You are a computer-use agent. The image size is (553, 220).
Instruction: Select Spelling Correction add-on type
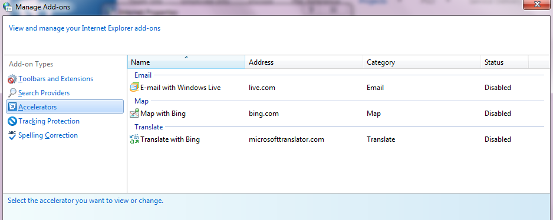coord(48,135)
